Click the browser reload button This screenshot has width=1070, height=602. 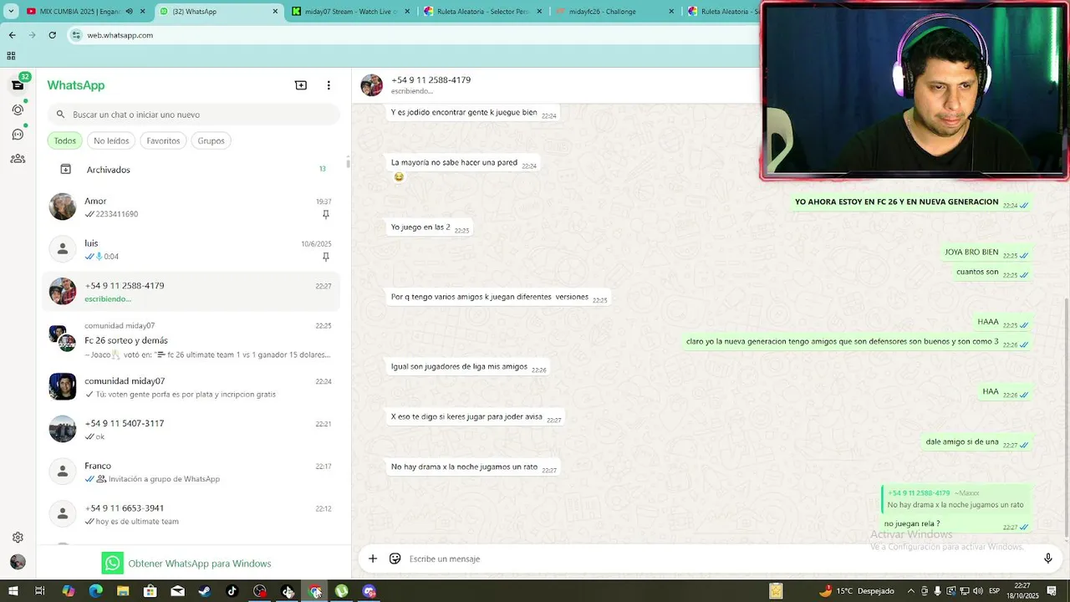click(52, 35)
